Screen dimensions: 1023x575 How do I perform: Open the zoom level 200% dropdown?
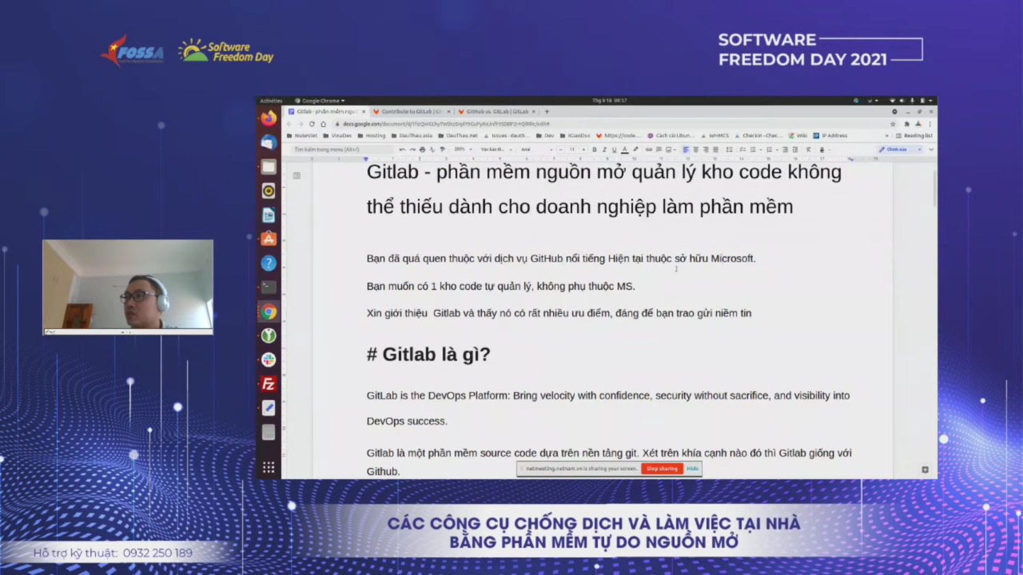(x=463, y=149)
